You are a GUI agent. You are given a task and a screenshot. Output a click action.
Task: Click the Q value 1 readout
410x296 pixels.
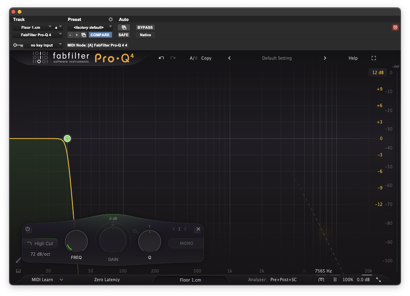pyautogui.click(x=149, y=226)
